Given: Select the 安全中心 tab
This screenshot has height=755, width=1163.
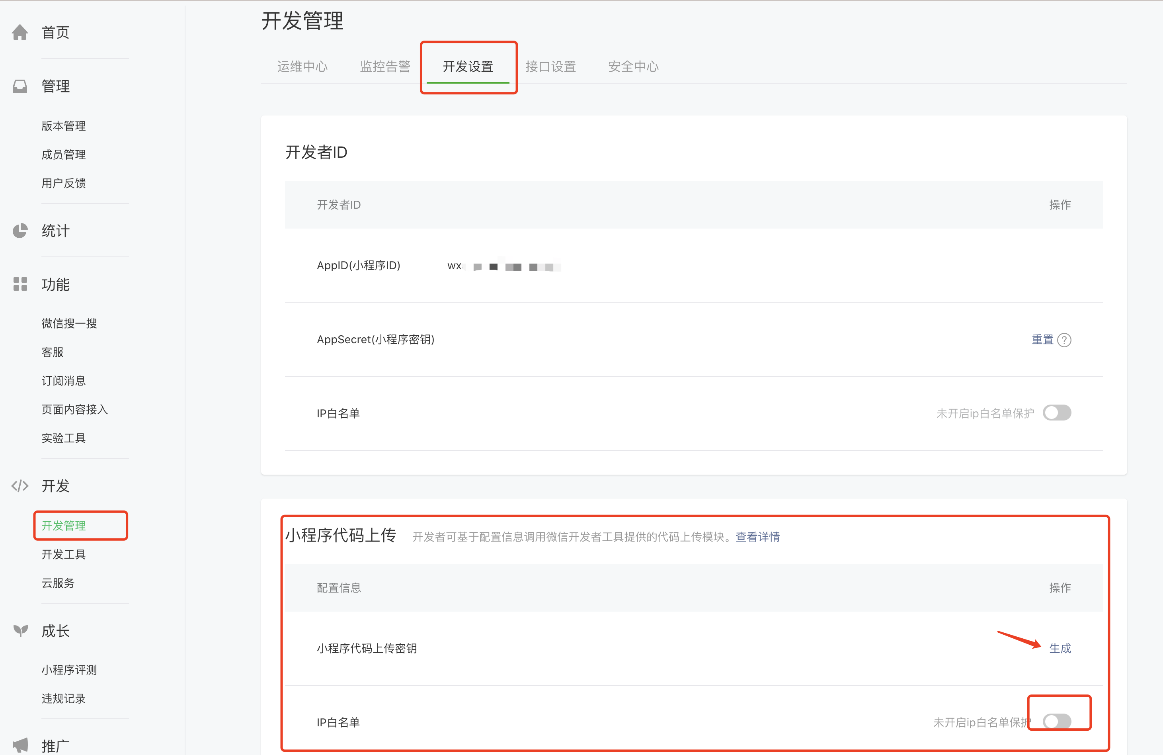Looking at the screenshot, I should click(633, 67).
